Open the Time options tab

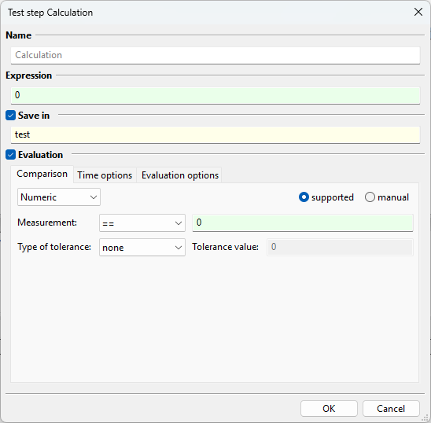point(105,175)
